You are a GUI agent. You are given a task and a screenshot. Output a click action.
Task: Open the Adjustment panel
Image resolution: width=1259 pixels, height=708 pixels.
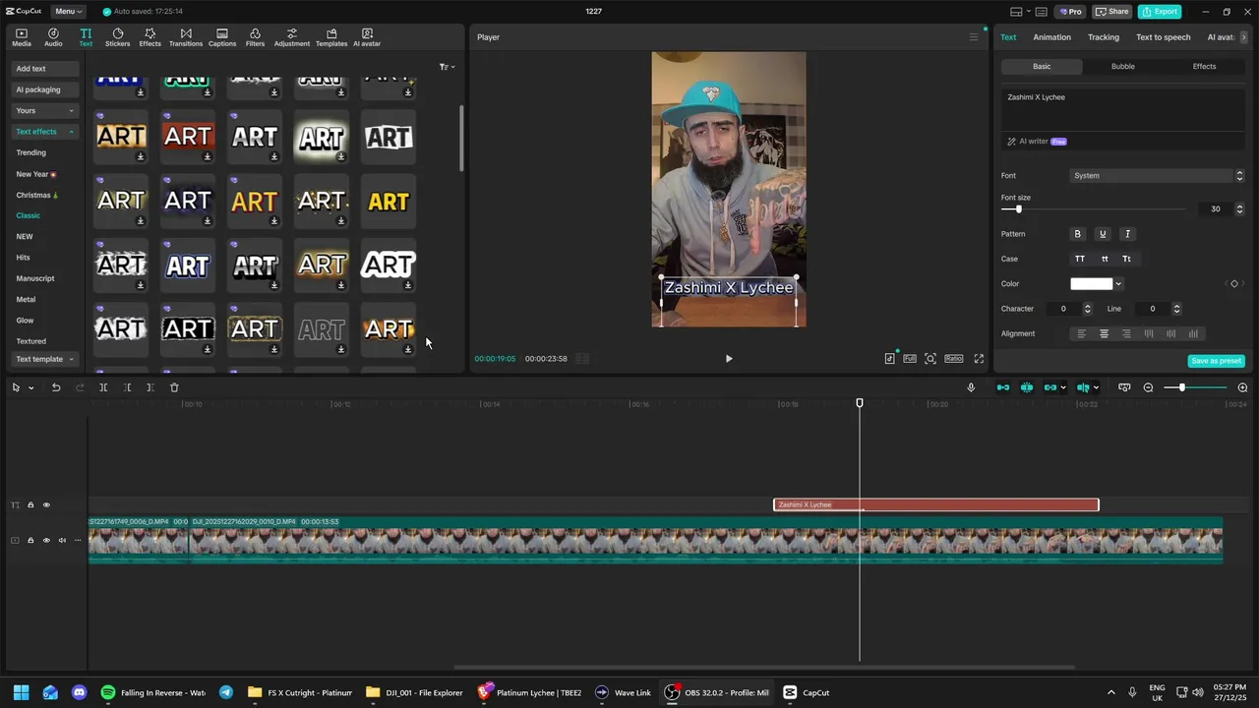tap(291, 37)
